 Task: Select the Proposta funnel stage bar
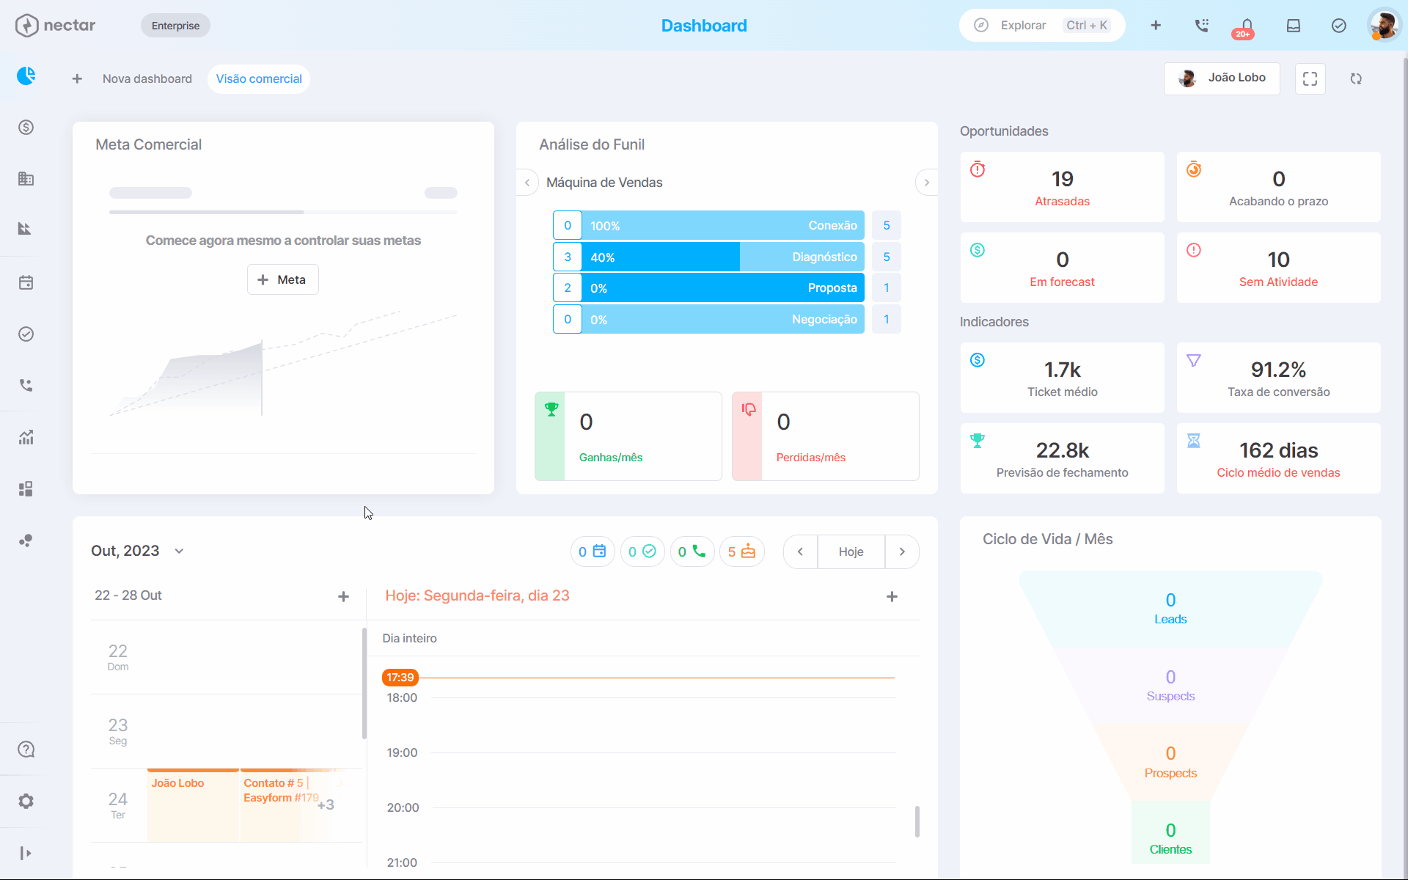coord(723,287)
